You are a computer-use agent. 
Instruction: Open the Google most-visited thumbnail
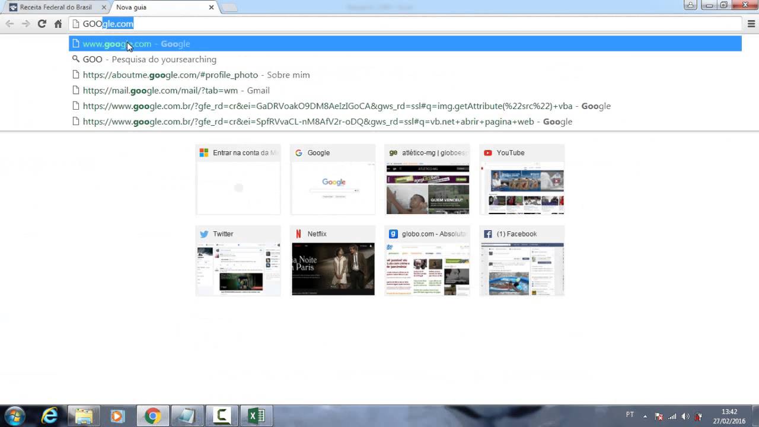point(333,179)
